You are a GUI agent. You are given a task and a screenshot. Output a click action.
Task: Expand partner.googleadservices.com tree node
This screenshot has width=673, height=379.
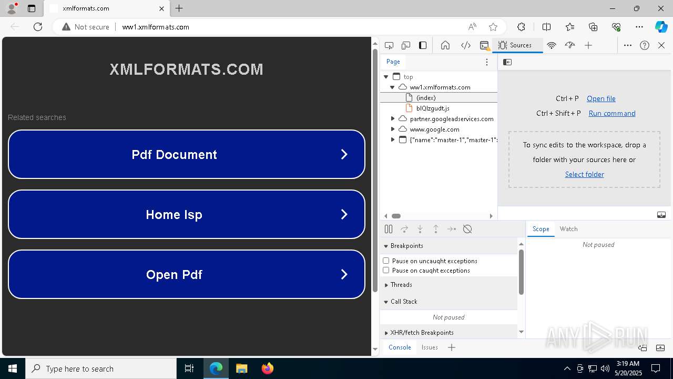[x=393, y=119]
